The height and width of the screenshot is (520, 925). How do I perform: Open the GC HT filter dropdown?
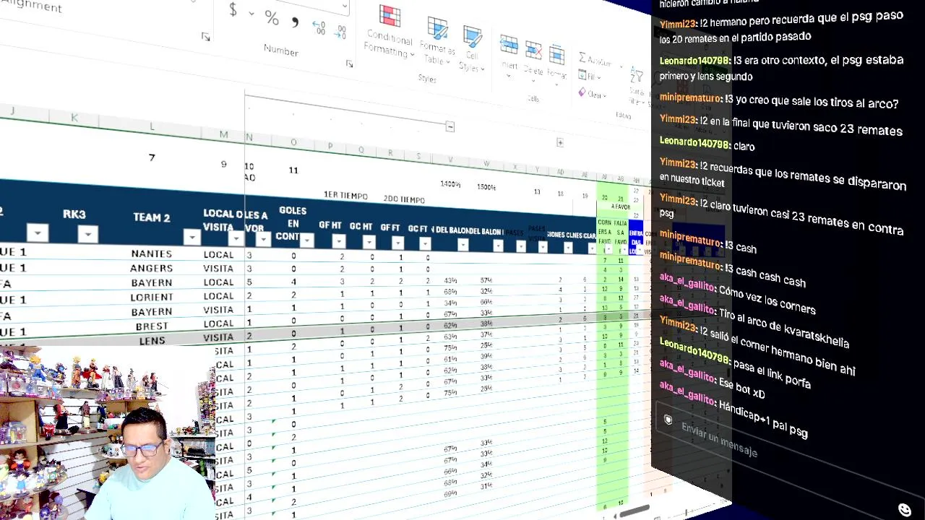(x=369, y=242)
